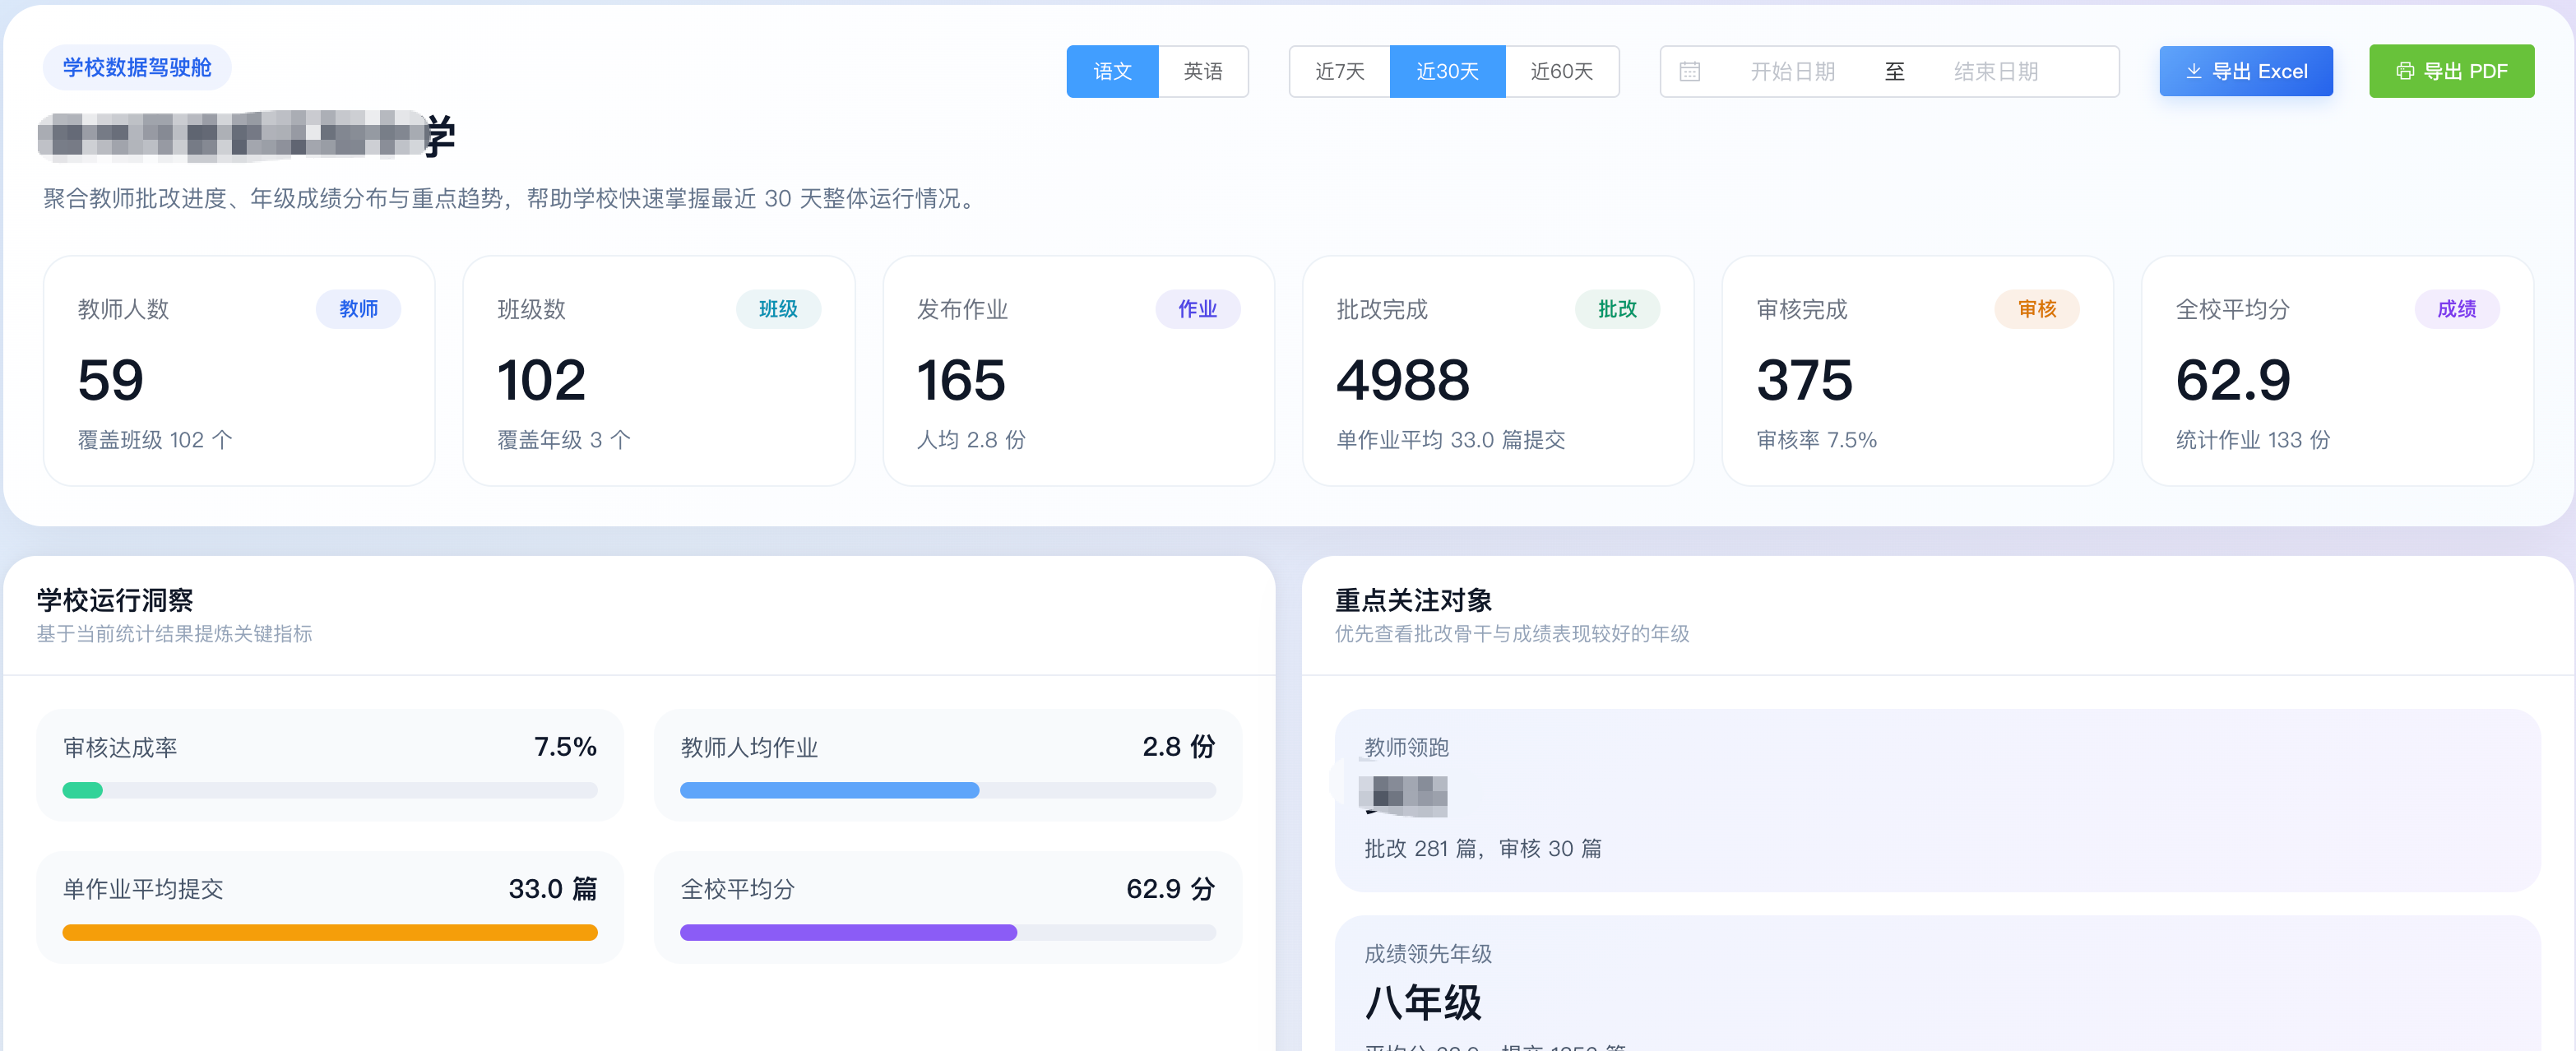Click the 审核率 7.5% text
This screenshot has height=1051, width=2576.
tap(1816, 440)
